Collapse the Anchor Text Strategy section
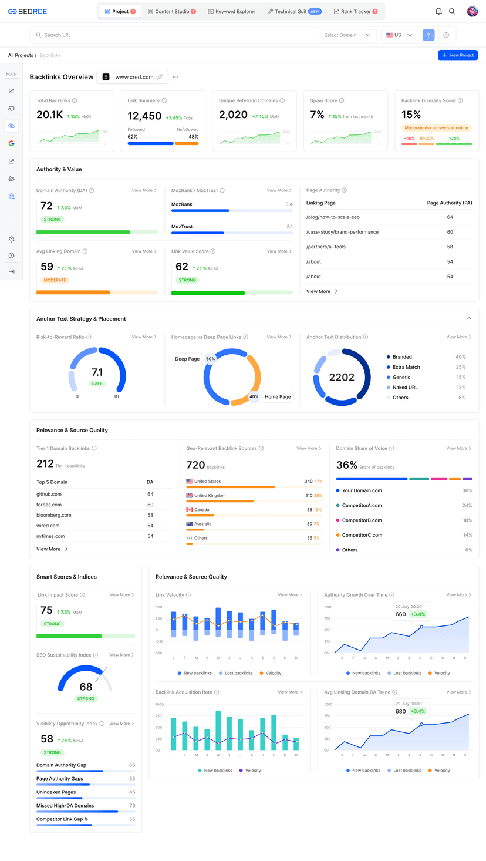The height and width of the screenshot is (861, 486). 468,318
